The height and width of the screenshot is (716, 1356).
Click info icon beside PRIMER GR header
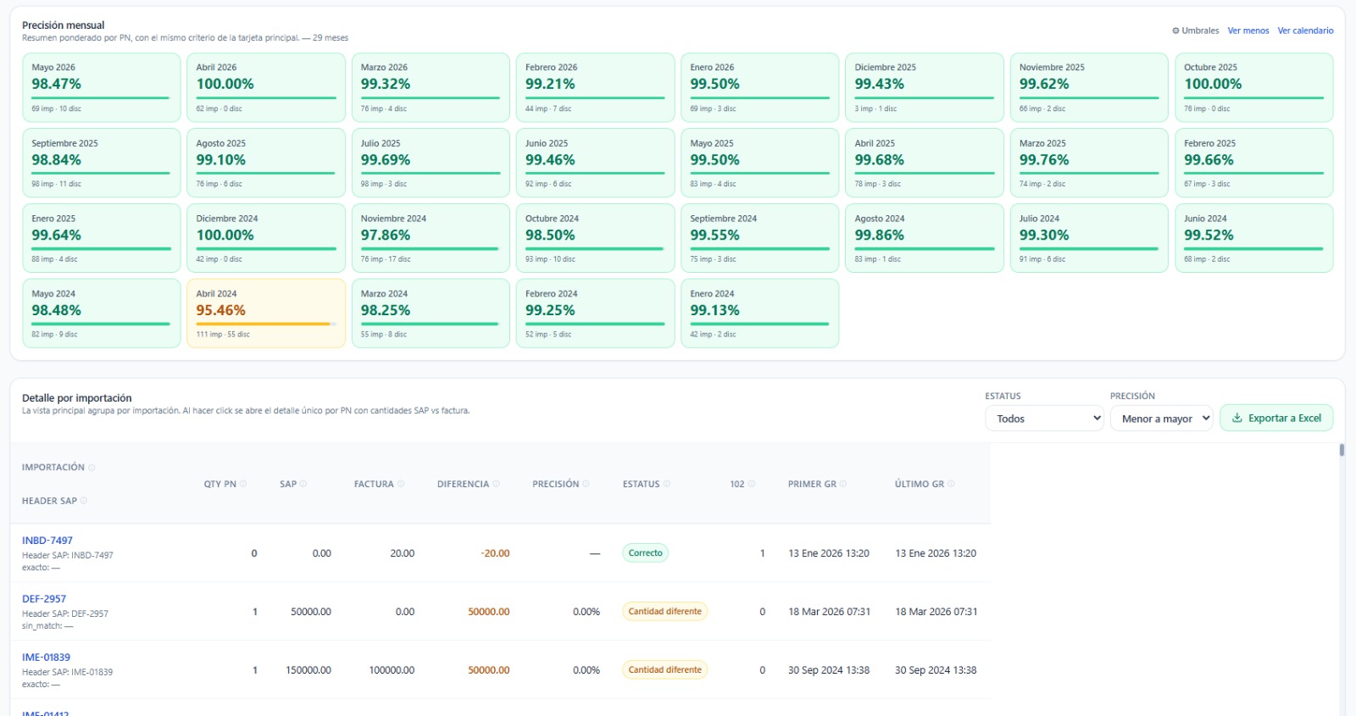pyautogui.click(x=843, y=484)
